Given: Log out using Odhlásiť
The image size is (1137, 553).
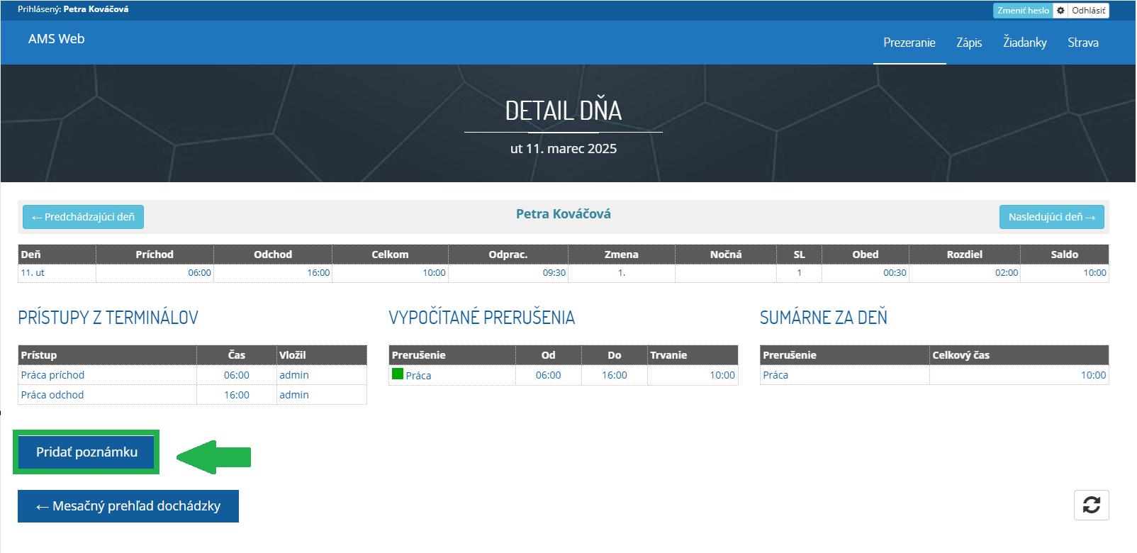Looking at the screenshot, I should point(1089,11).
